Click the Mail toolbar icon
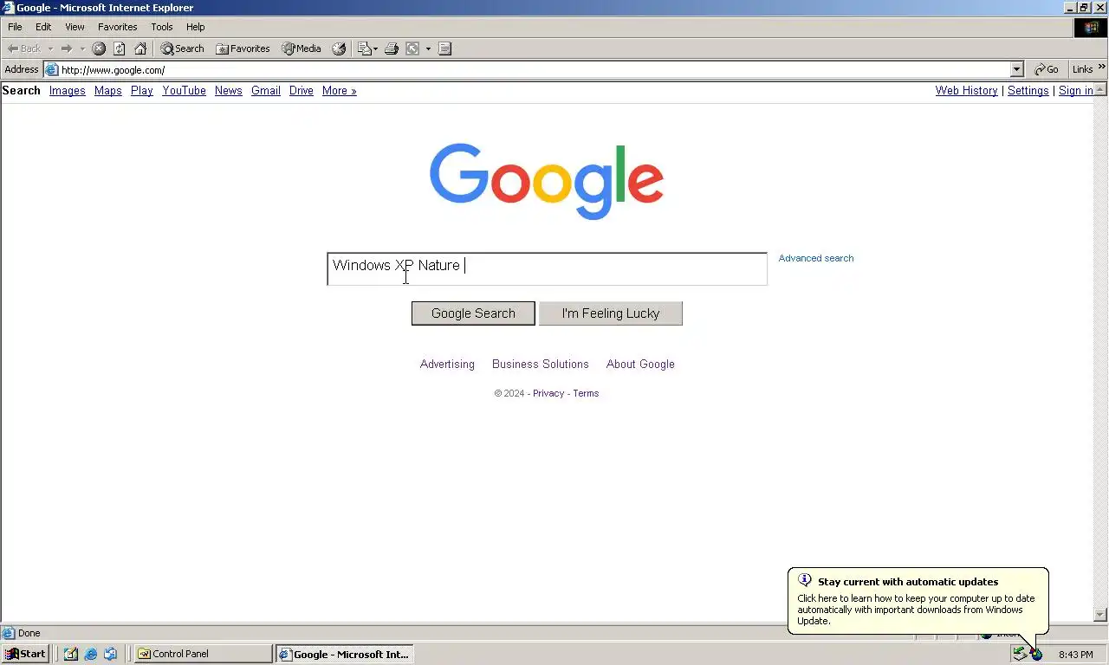The width and height of the screenshot is (1109, 665). (x=364, y=48)
